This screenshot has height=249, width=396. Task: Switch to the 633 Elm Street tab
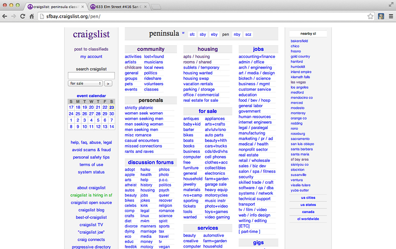pyautogui.click(x=118, y=7)
